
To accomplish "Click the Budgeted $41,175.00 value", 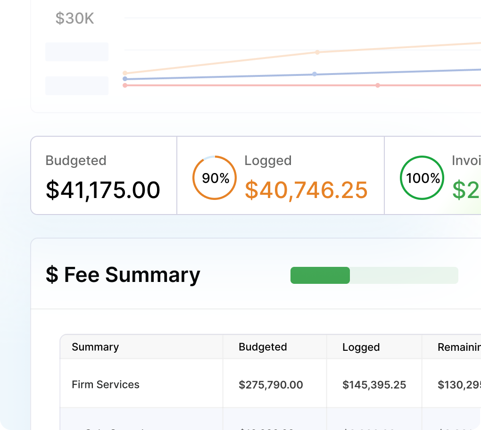I will 103,190.
